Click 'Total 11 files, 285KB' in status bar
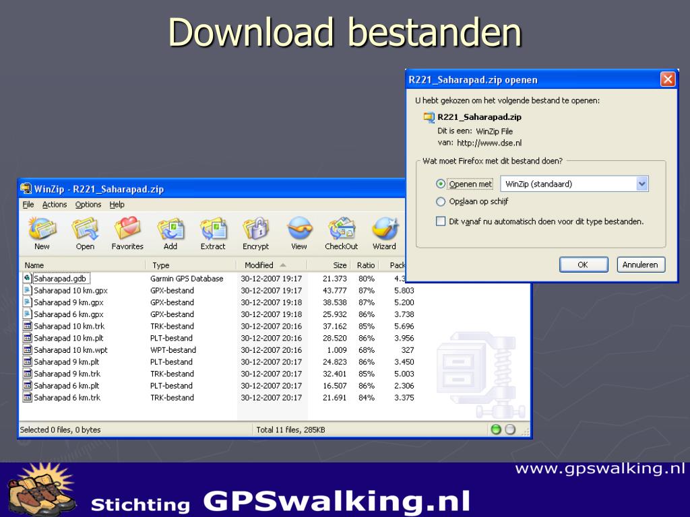Image resolution: width=690 pixels, height=517 pixels. [x=290, y=429]
